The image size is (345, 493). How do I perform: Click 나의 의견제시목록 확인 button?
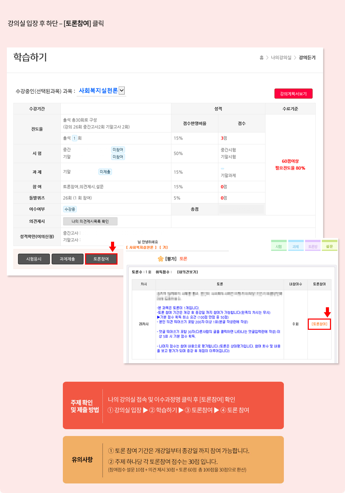90,221
